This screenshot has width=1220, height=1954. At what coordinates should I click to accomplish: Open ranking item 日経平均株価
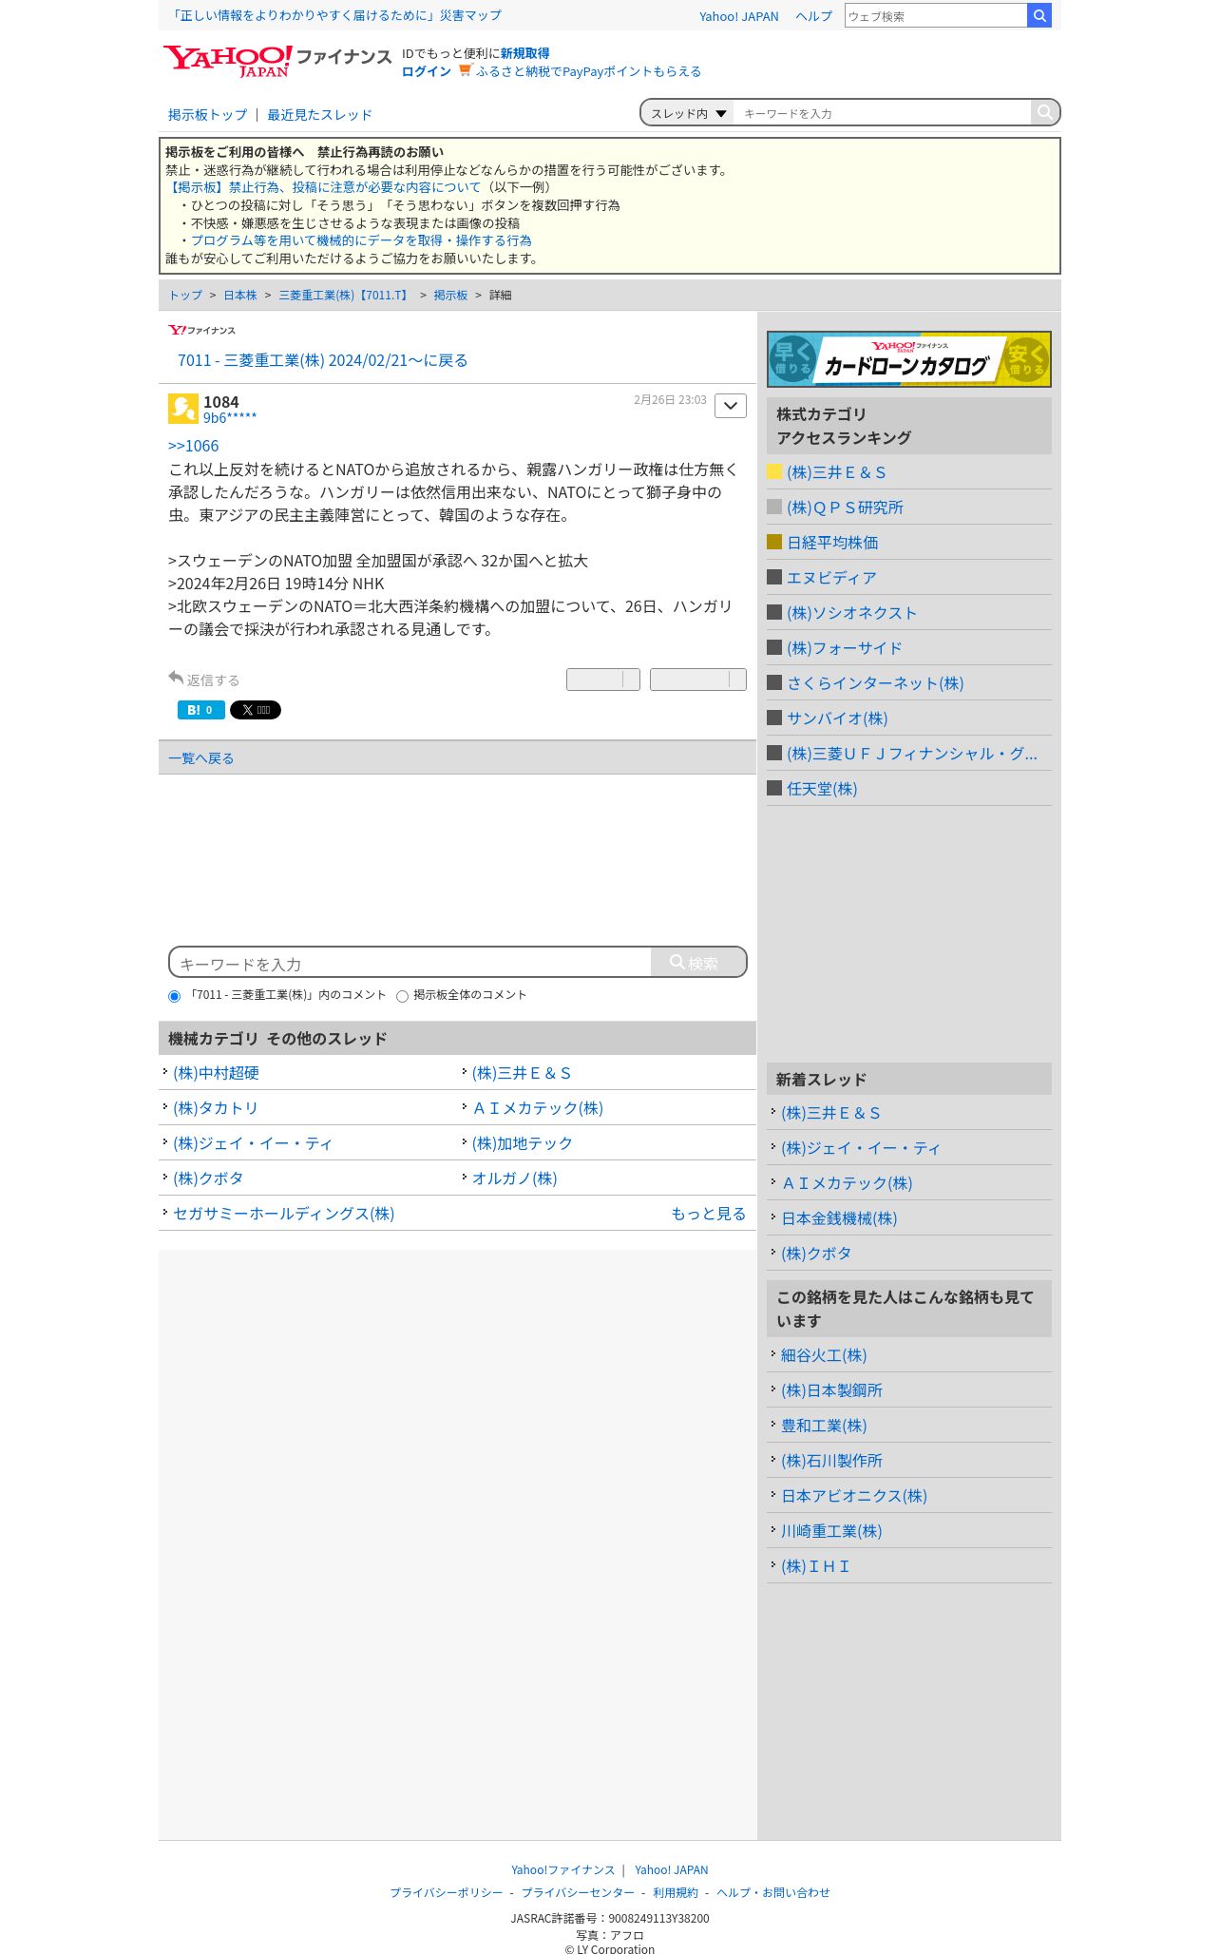point(832,543)
